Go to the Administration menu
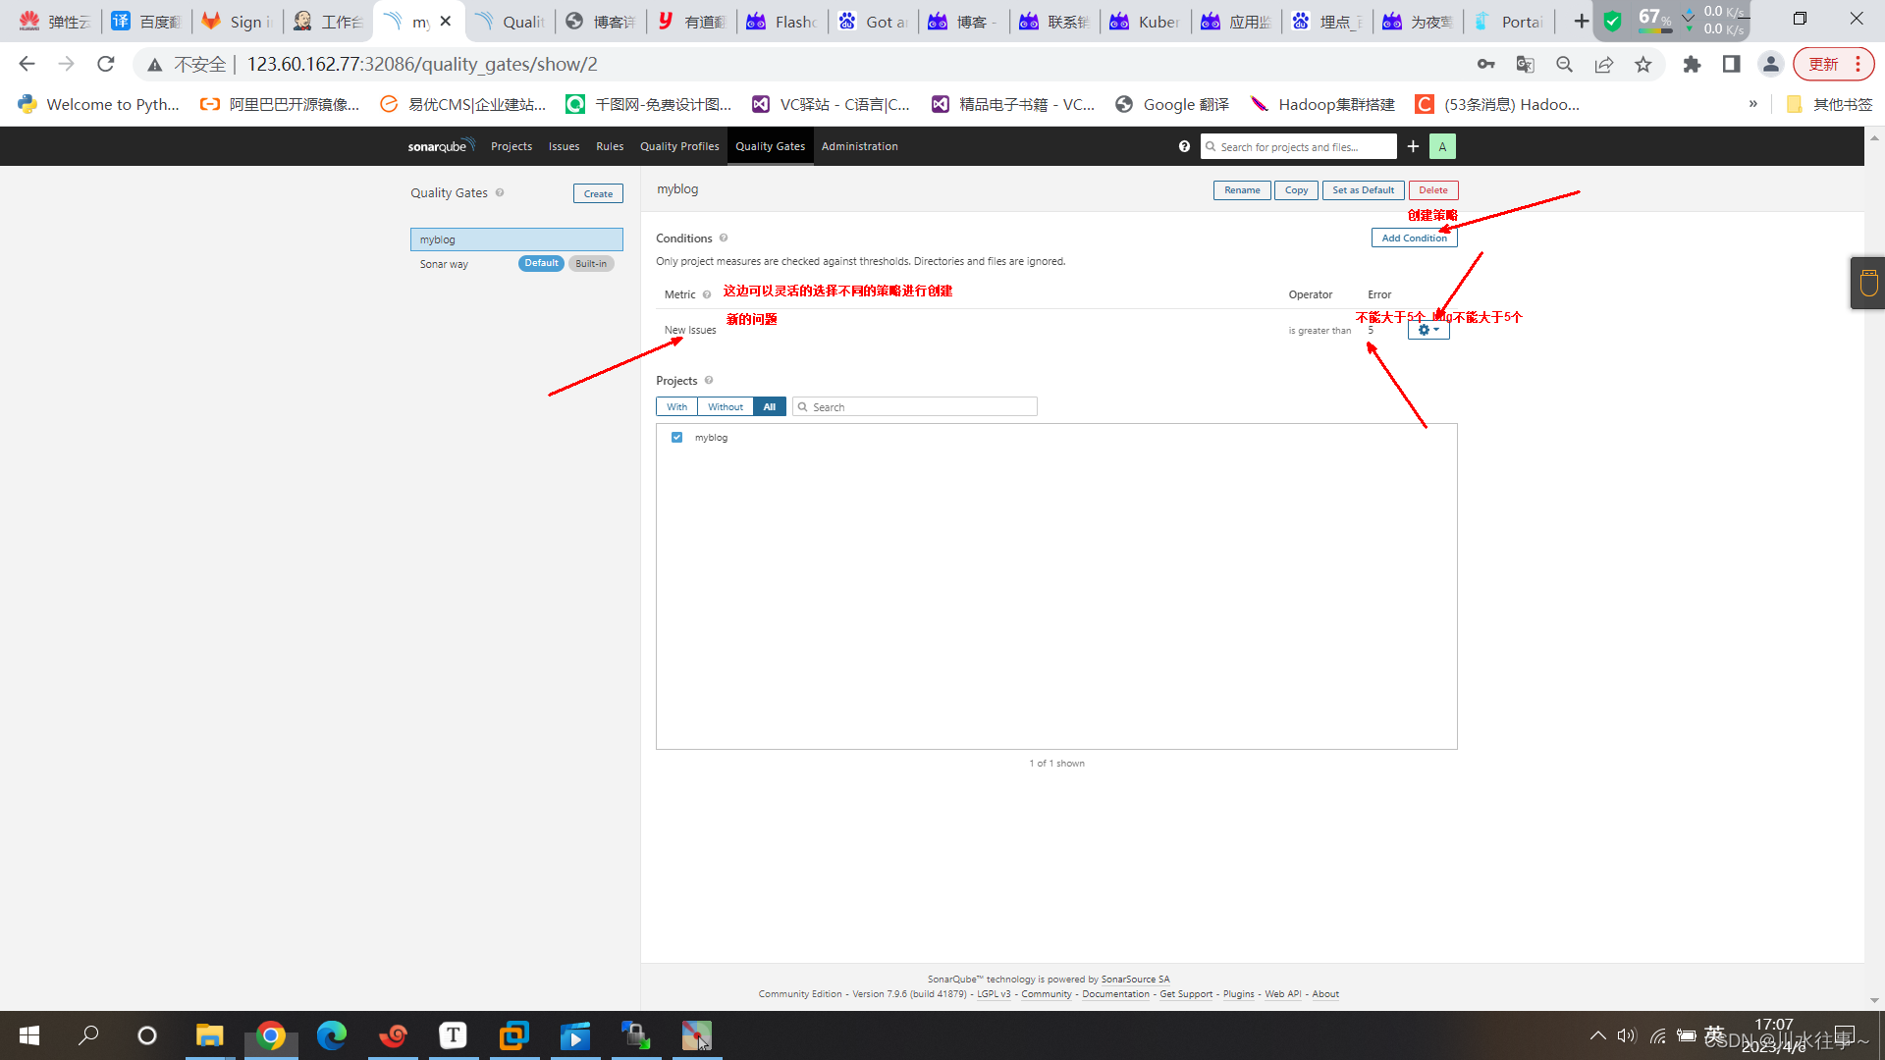 [859, 146]
